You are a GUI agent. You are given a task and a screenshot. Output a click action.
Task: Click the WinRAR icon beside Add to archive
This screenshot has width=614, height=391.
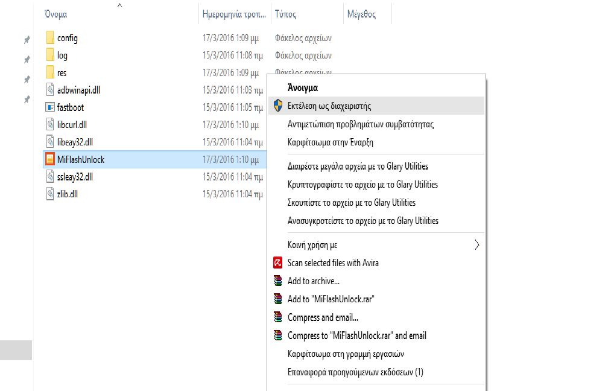point(277,281)
